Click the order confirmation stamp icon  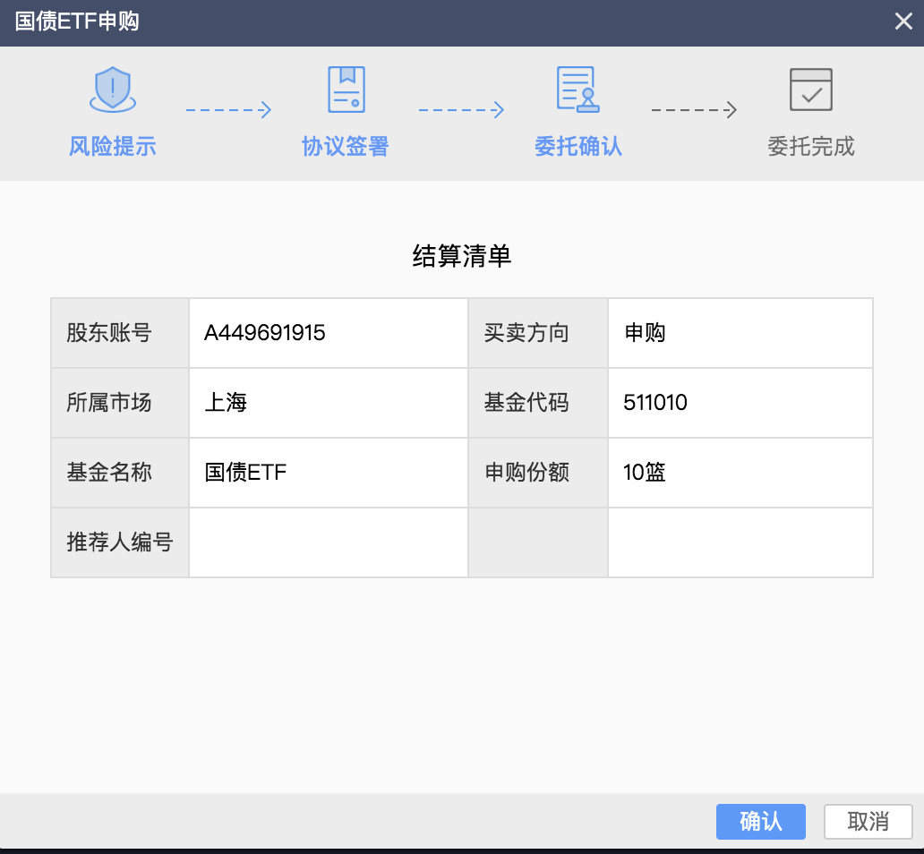[x=577, y=90]
